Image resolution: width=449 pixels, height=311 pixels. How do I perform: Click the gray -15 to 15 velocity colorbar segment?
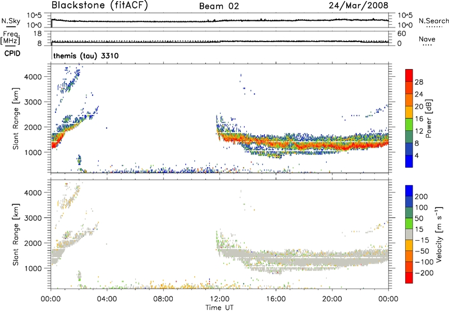(409, 235)
